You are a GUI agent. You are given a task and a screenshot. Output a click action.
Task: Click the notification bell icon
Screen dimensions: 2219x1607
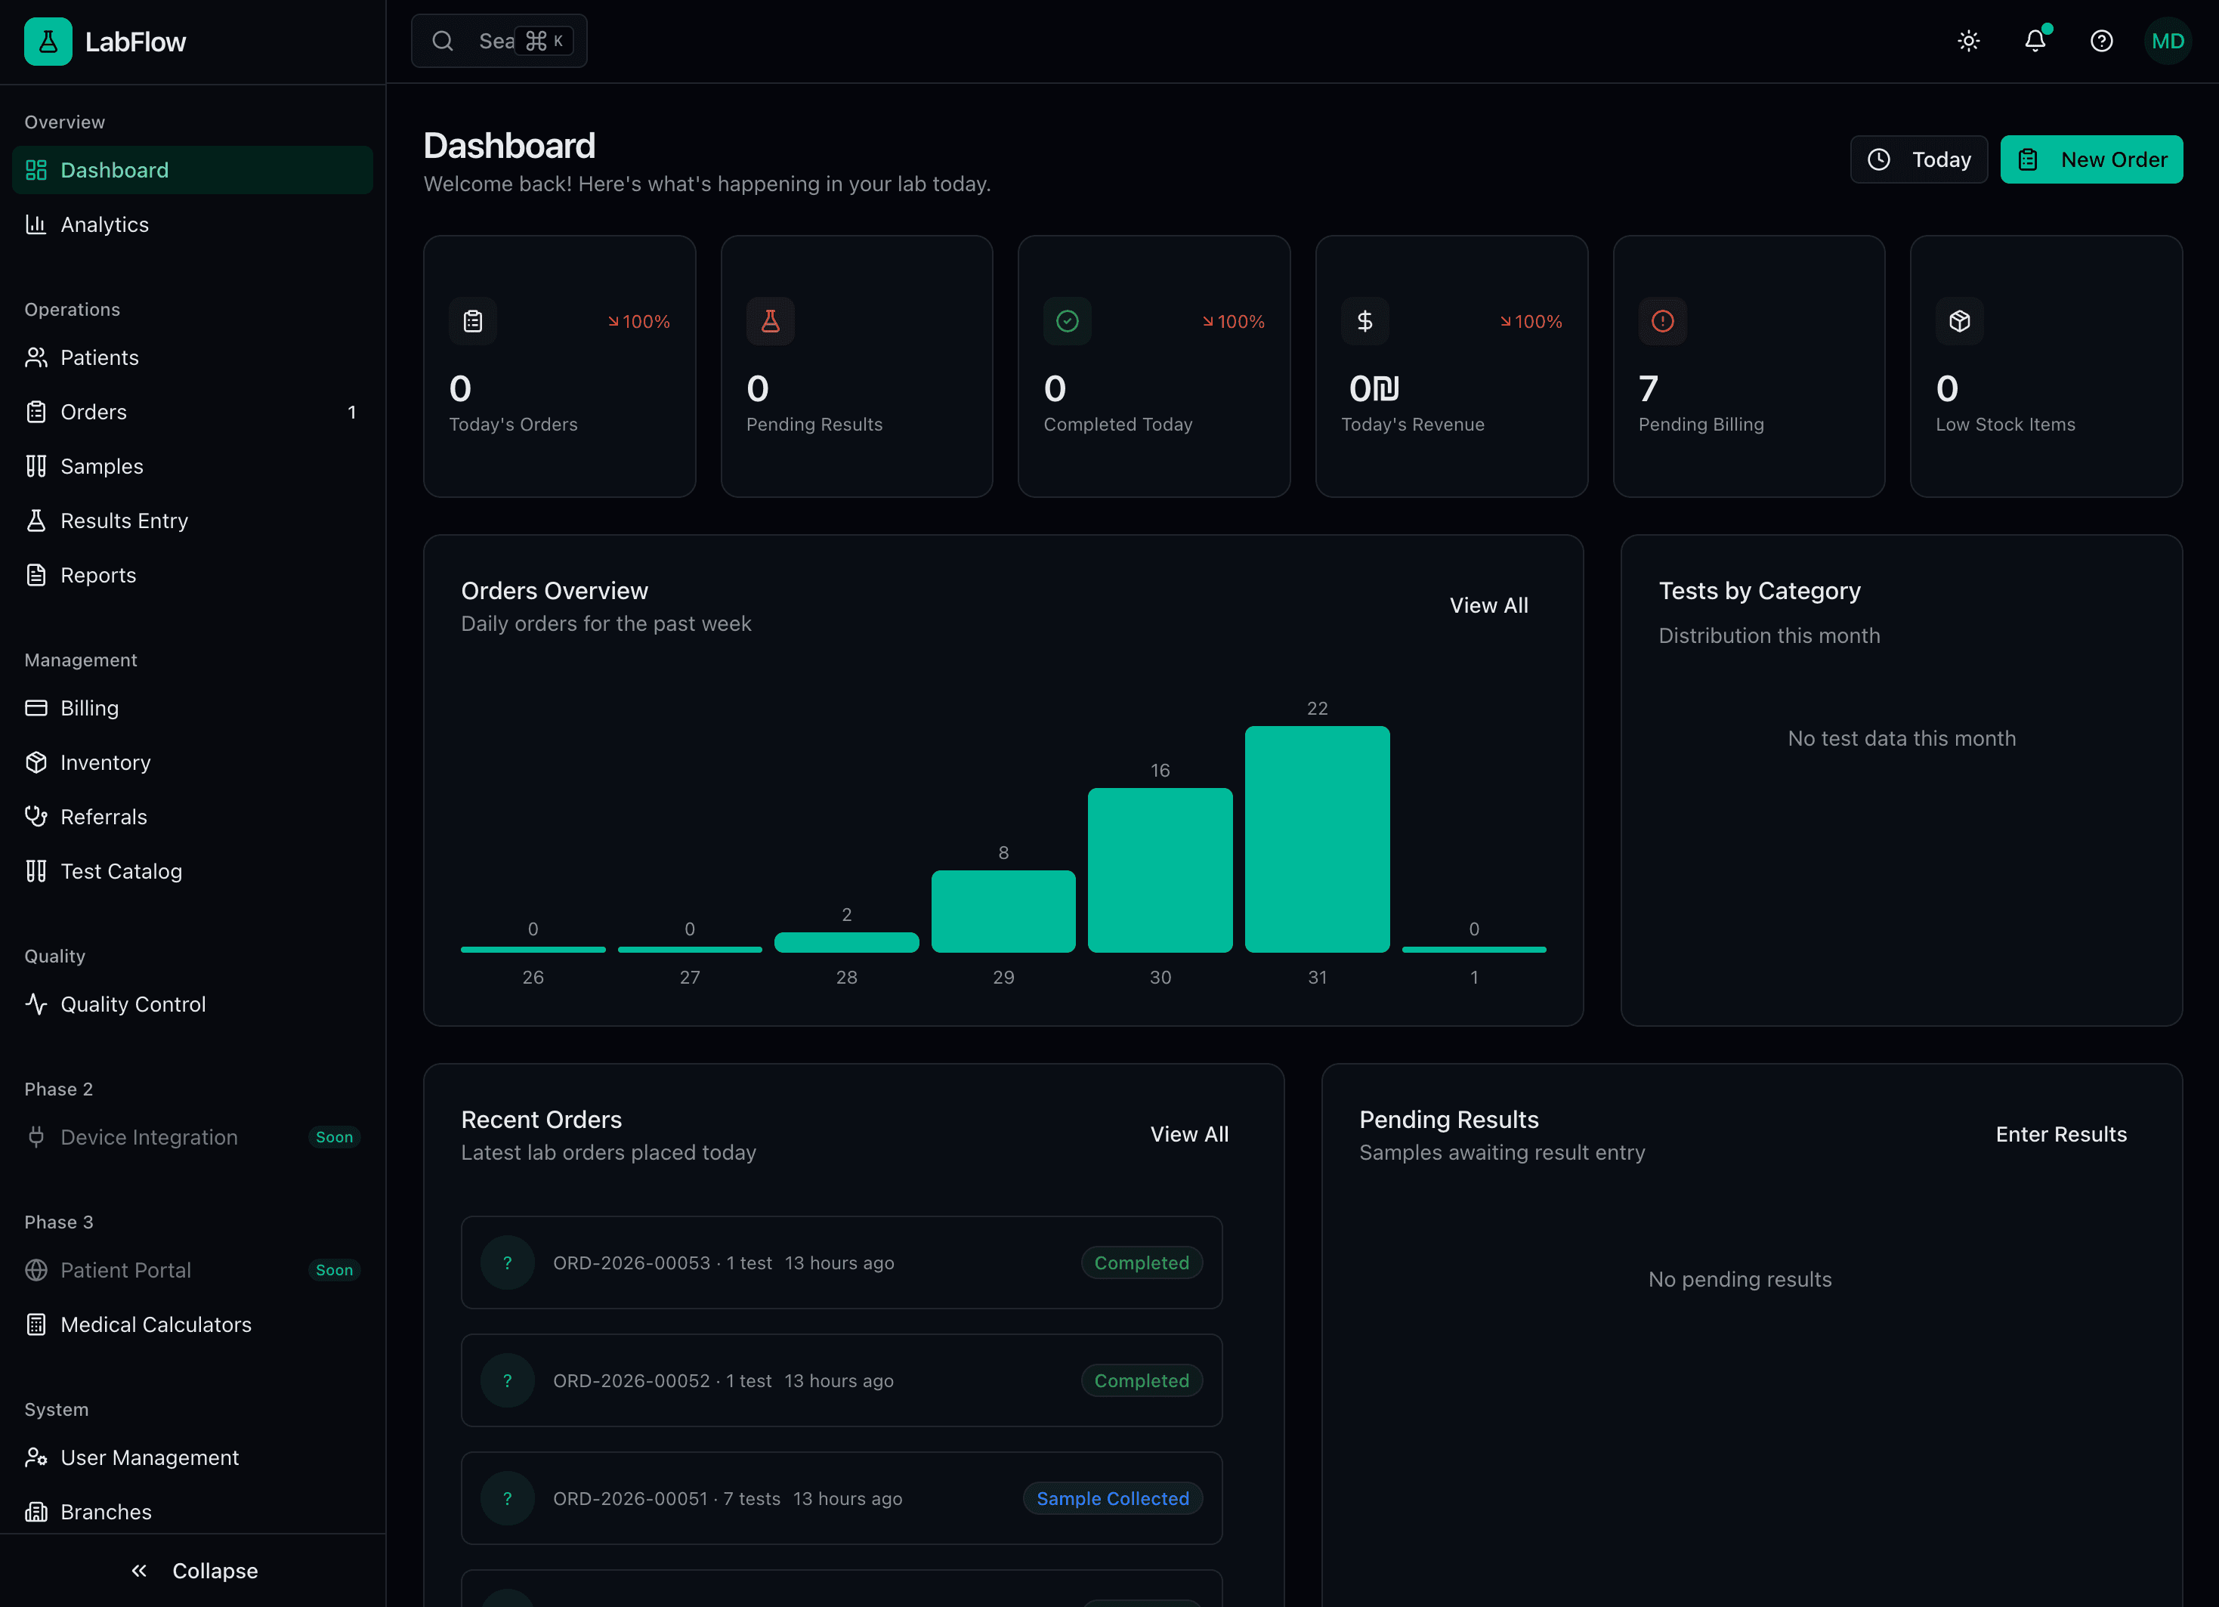point(2035,41)
